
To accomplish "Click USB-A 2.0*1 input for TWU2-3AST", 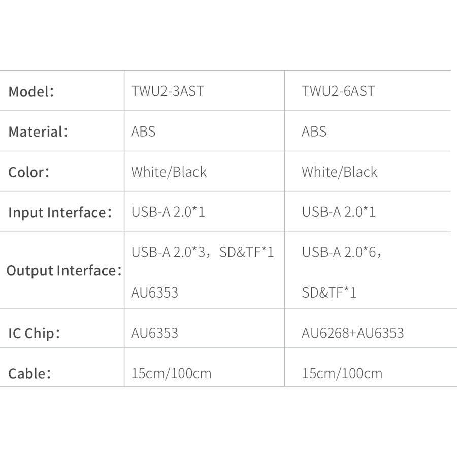I will [168, 212].
